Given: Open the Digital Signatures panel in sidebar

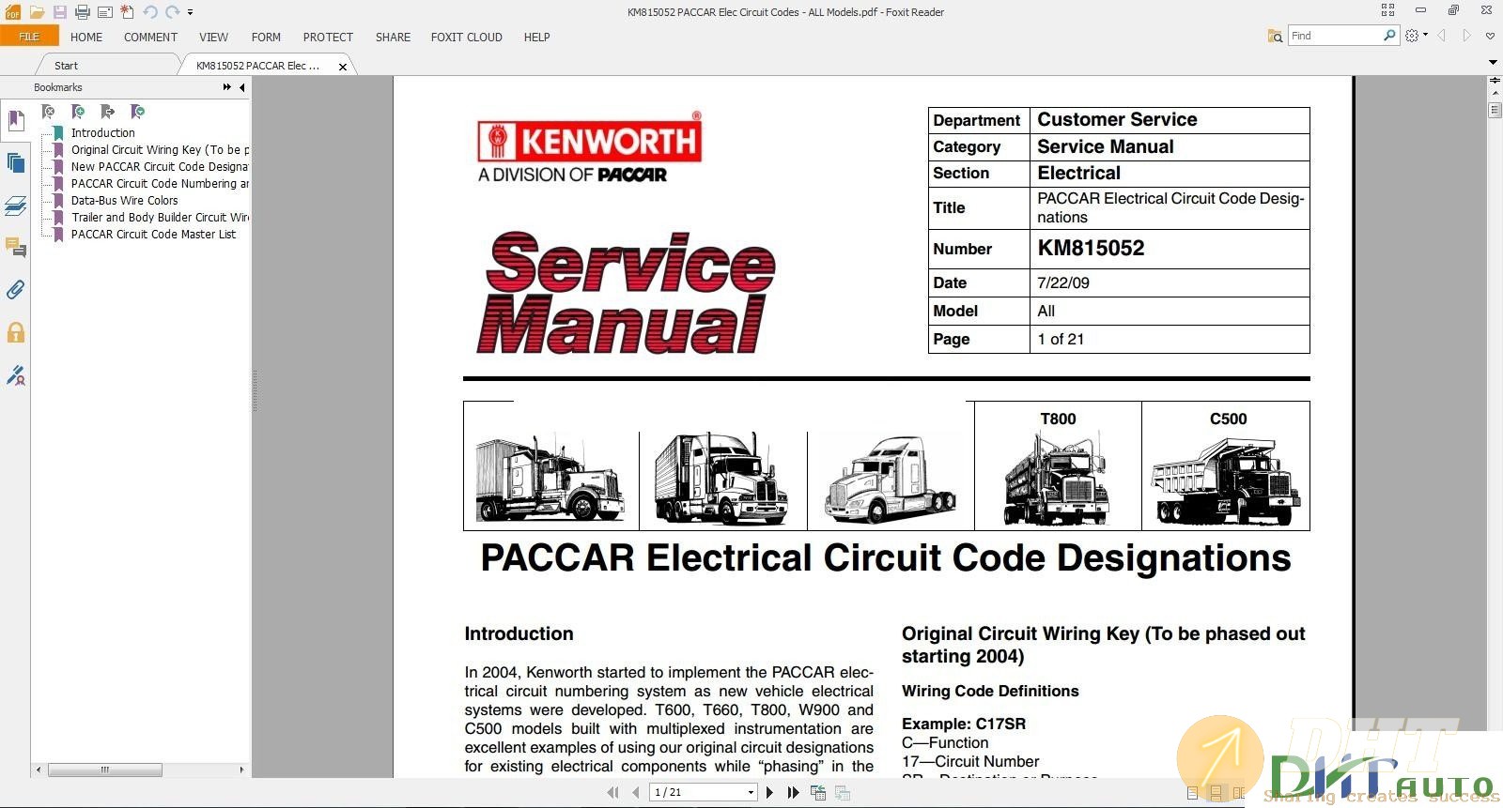Looking at the screenshot, I should (16, 375).
